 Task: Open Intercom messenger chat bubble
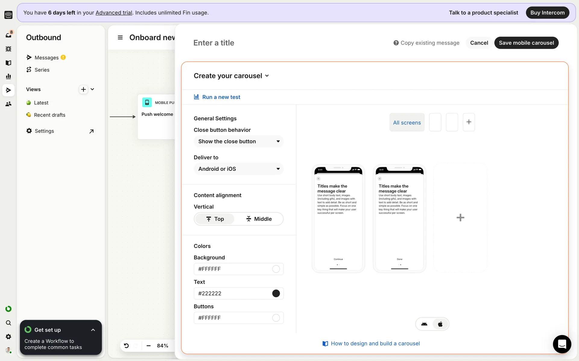point(562,344)
